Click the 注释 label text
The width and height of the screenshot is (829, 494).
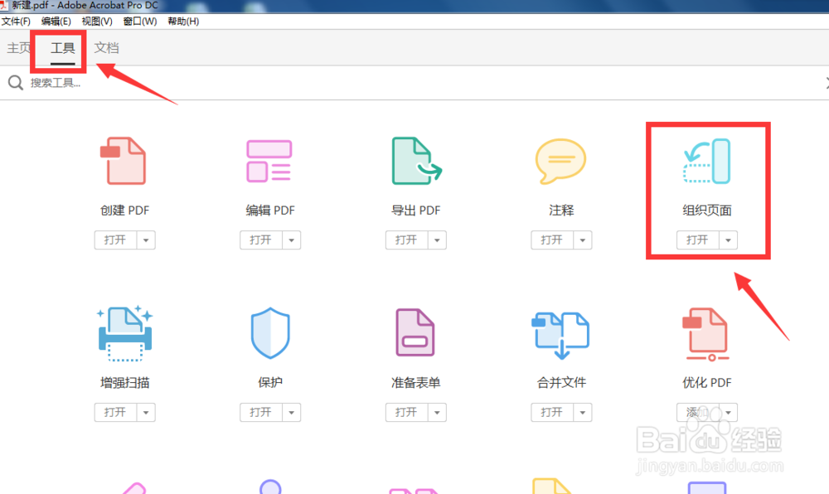click(561, 211)
